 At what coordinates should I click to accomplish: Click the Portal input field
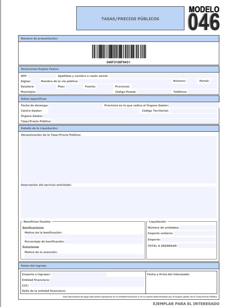coord(214,81)
